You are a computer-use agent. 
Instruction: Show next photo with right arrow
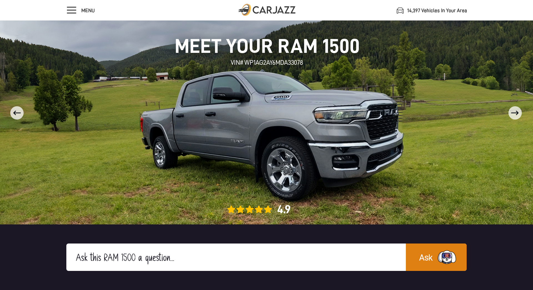(x=515, y=113)
